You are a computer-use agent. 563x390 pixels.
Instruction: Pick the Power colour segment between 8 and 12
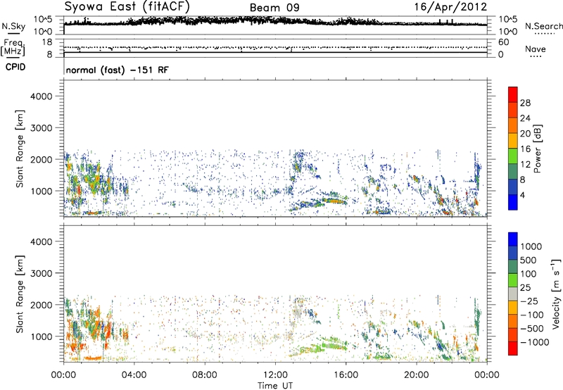[x=513, y=172]
